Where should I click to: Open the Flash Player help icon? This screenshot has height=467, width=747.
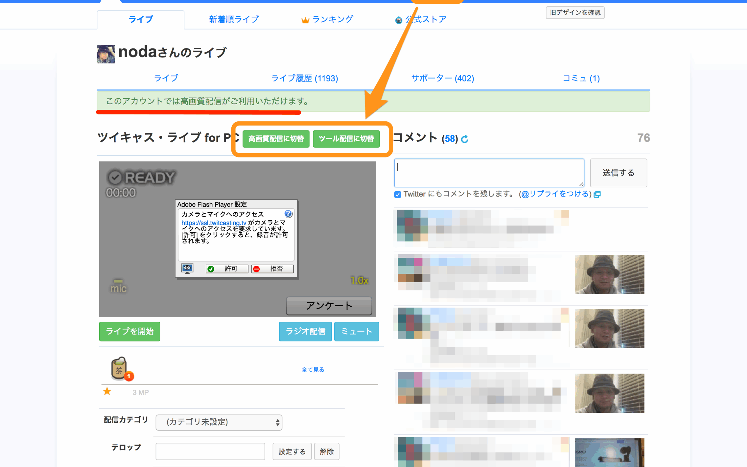coord(288,214)
